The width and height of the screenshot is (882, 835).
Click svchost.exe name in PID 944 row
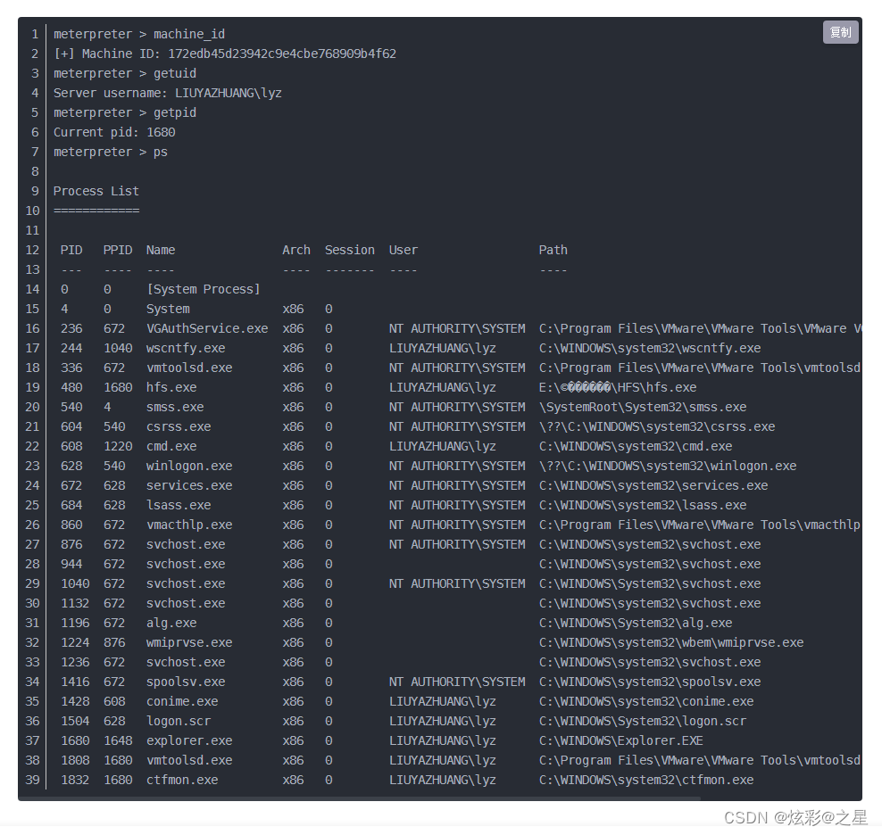(x=186, y=564)
